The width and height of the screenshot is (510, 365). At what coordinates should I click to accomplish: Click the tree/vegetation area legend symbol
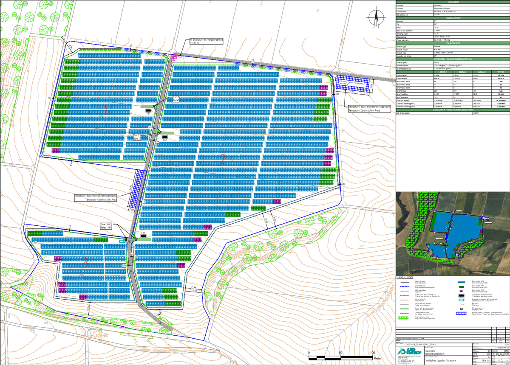click(x=403, y=318)
